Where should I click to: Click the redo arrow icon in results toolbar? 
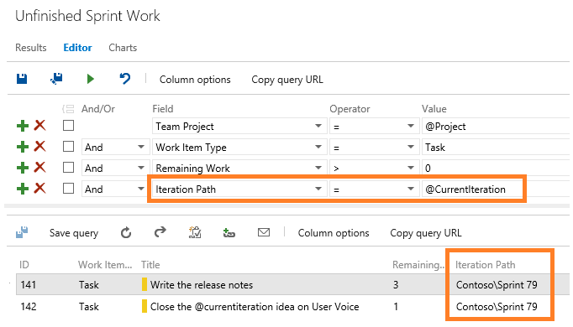160,232
